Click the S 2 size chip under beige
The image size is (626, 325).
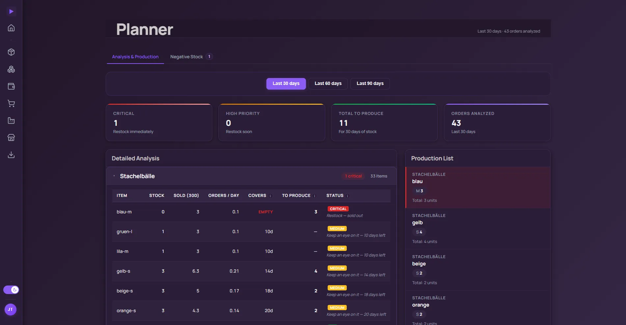pyautogui.click(x=419, y=273)
